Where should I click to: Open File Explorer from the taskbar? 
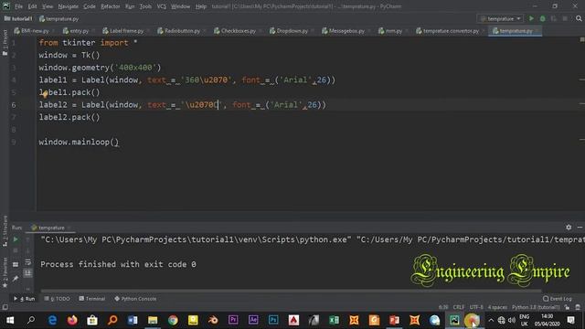[153, 320]
